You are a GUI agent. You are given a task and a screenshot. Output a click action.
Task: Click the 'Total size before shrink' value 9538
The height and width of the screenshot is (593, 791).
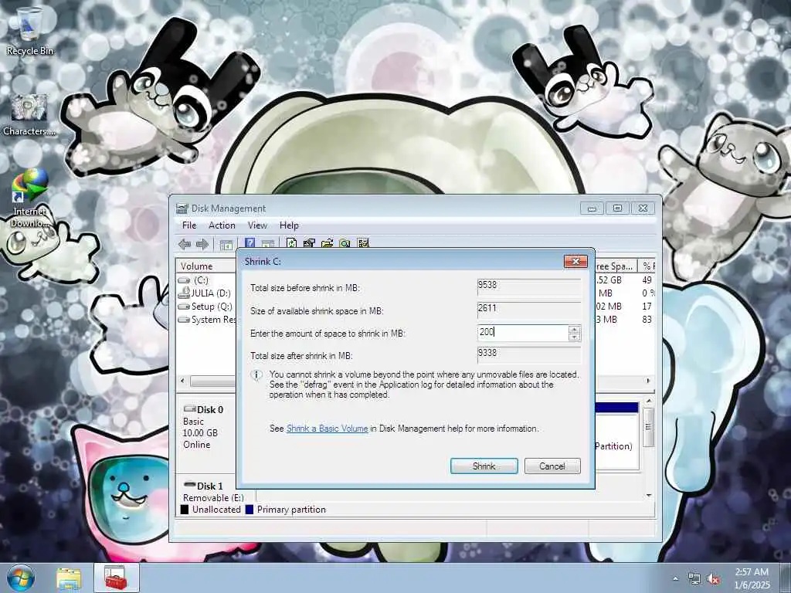(x=528, y=286)
